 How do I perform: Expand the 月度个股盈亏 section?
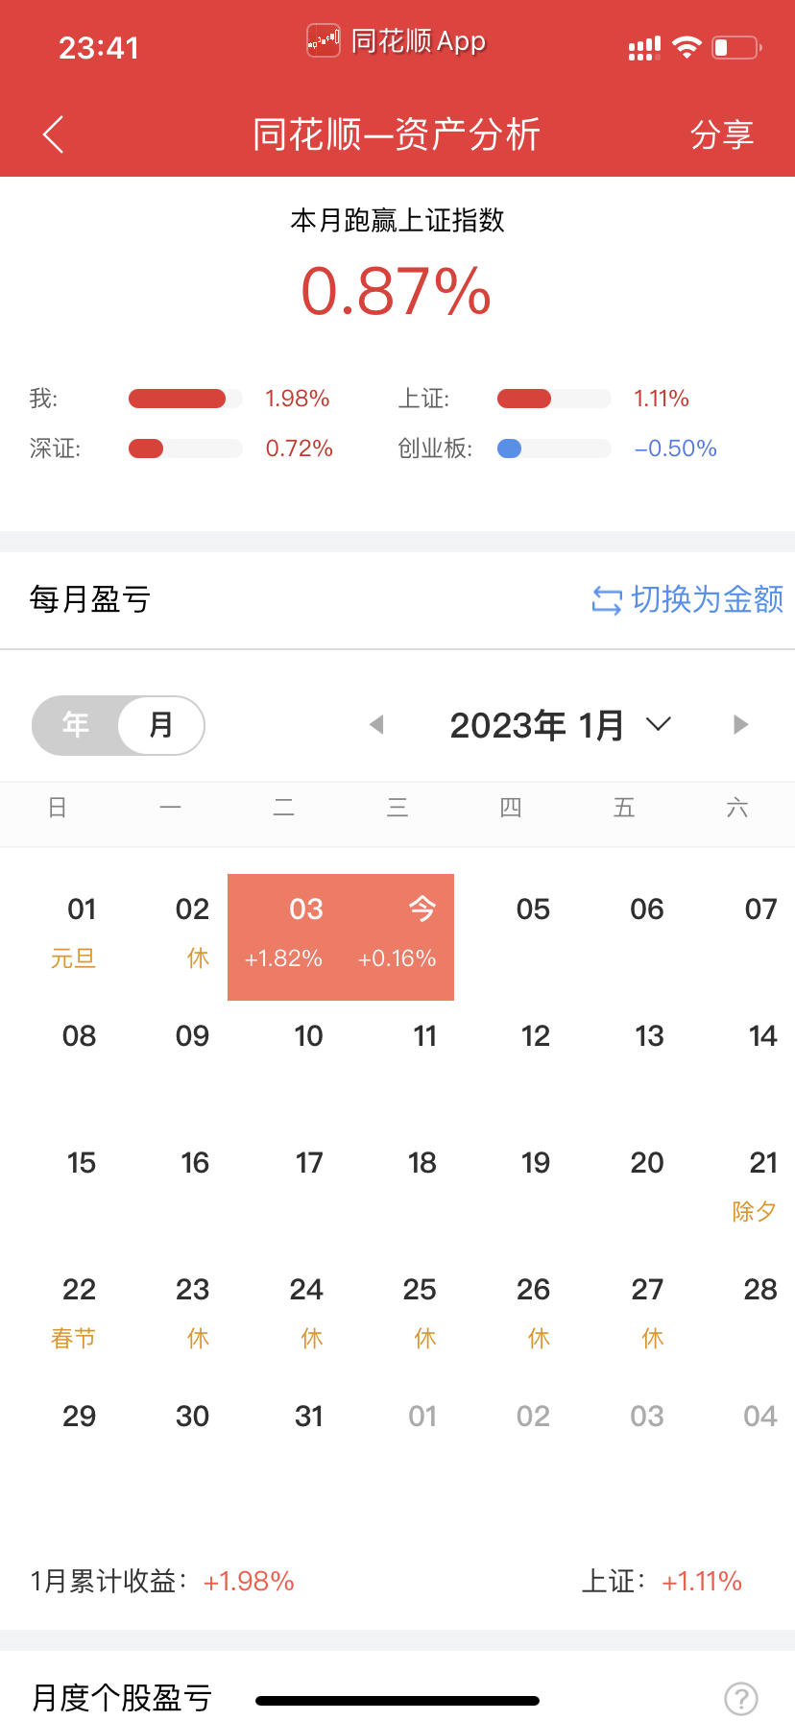coord(121,1697)
